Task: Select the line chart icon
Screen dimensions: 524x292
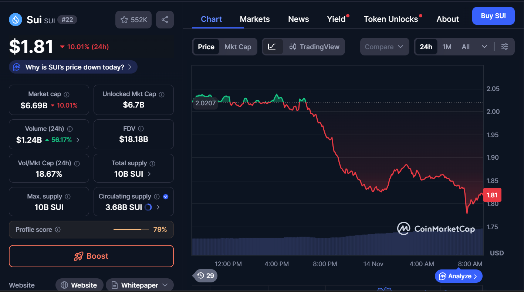Action: tap(272, 47)
